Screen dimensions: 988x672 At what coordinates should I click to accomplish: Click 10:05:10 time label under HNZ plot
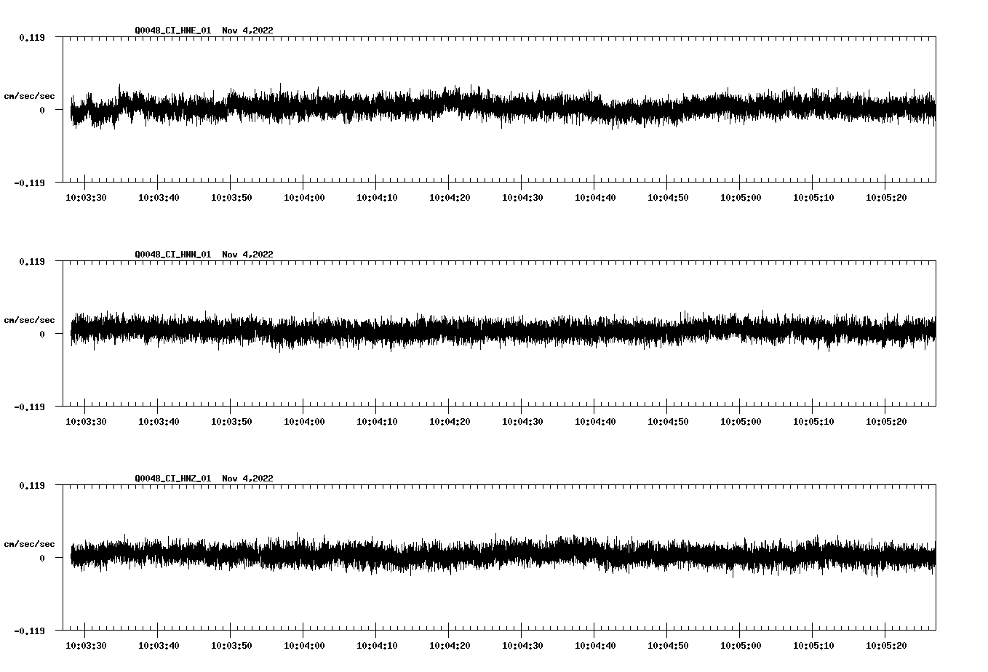[813, 646]
